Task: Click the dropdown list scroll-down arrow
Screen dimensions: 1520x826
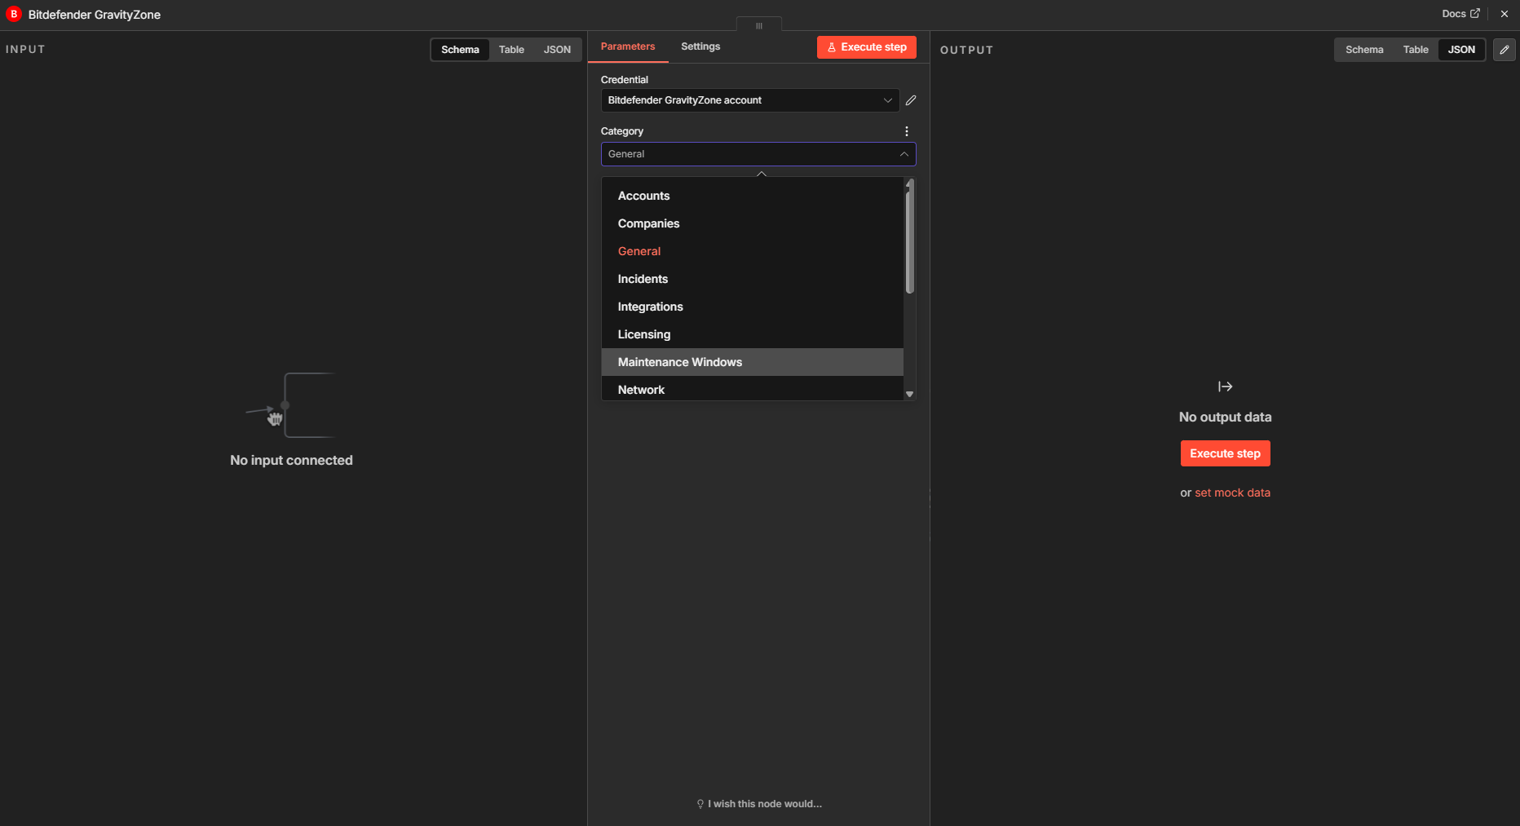Action: pyautogui.click(x=909, y=394)
